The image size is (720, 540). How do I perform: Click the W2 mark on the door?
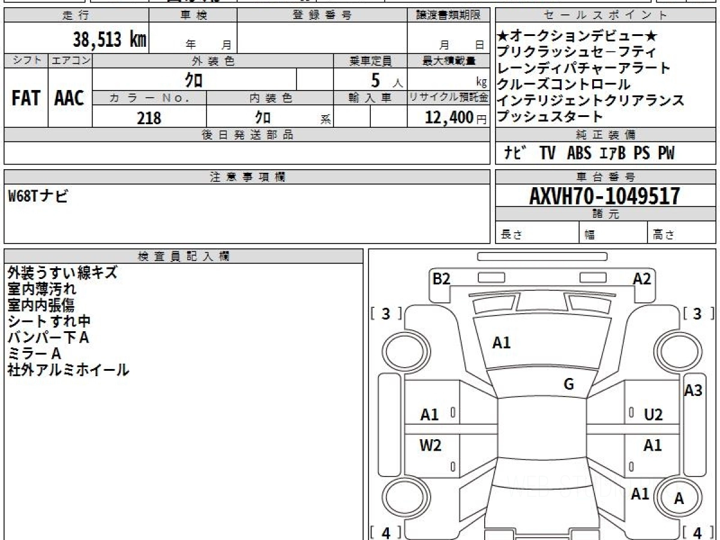430,445
